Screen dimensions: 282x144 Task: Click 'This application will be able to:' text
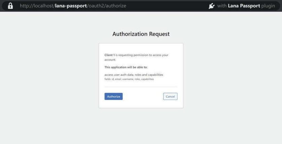126,67
